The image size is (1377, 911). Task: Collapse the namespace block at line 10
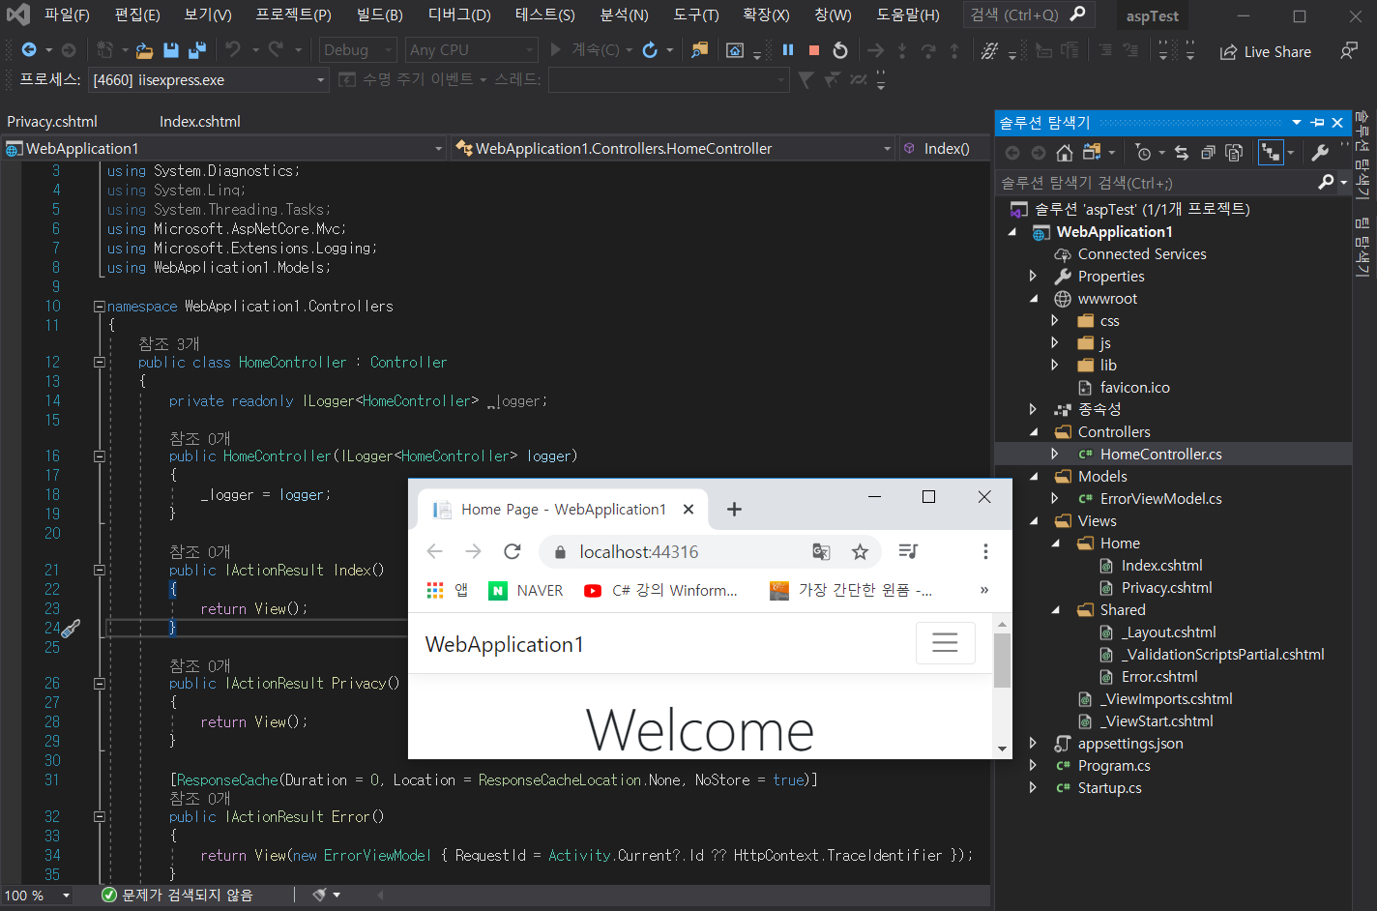click(x=99, y=307)
